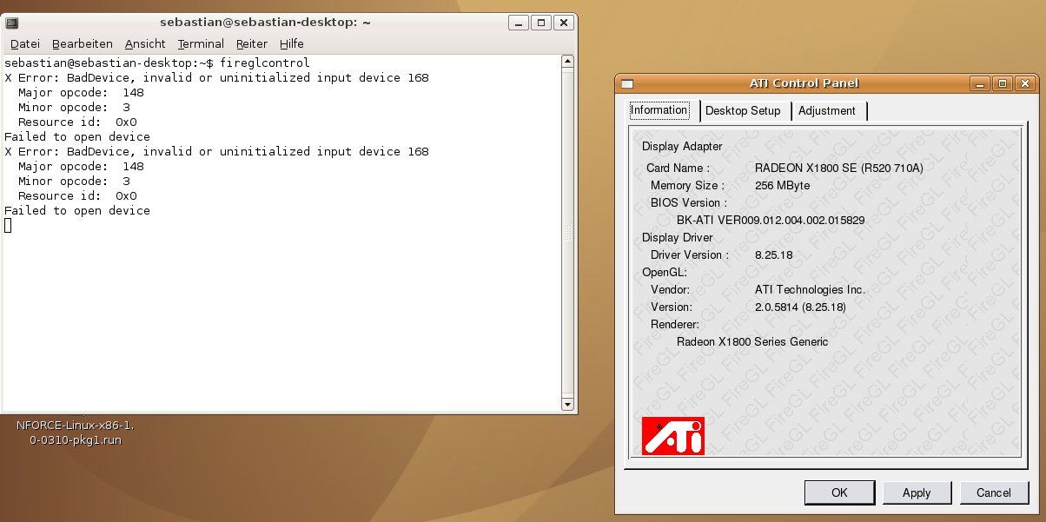Image resolution: width=1046 pixels, height=522 pixels.
Task: Click card name RADEON X1800 SE text
Action: click(839, 168)
